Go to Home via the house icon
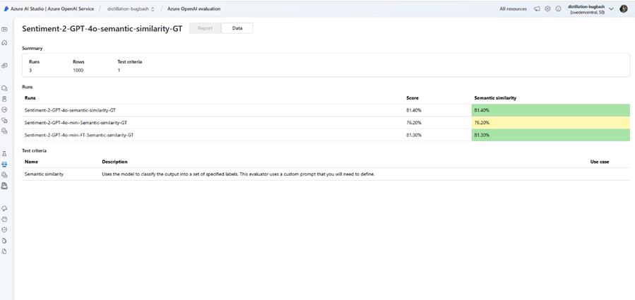 pos(5,42)
